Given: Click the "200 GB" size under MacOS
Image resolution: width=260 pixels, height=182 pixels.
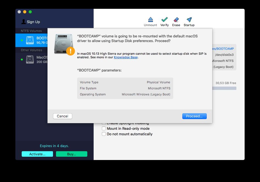Looking at the screenshot, I should pyautogui.click(x=42, y=62).
